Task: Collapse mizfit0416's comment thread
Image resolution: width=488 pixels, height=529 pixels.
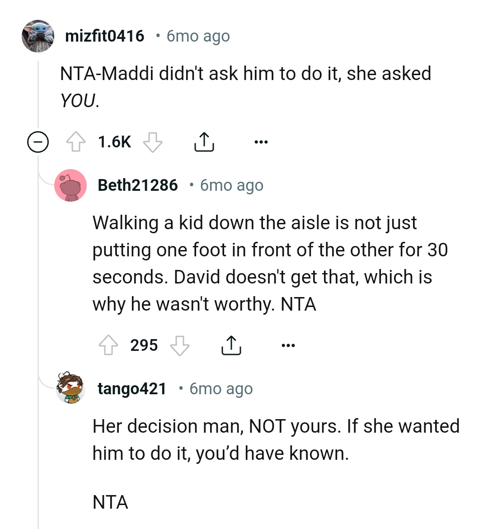Action: tap(38, 142)
